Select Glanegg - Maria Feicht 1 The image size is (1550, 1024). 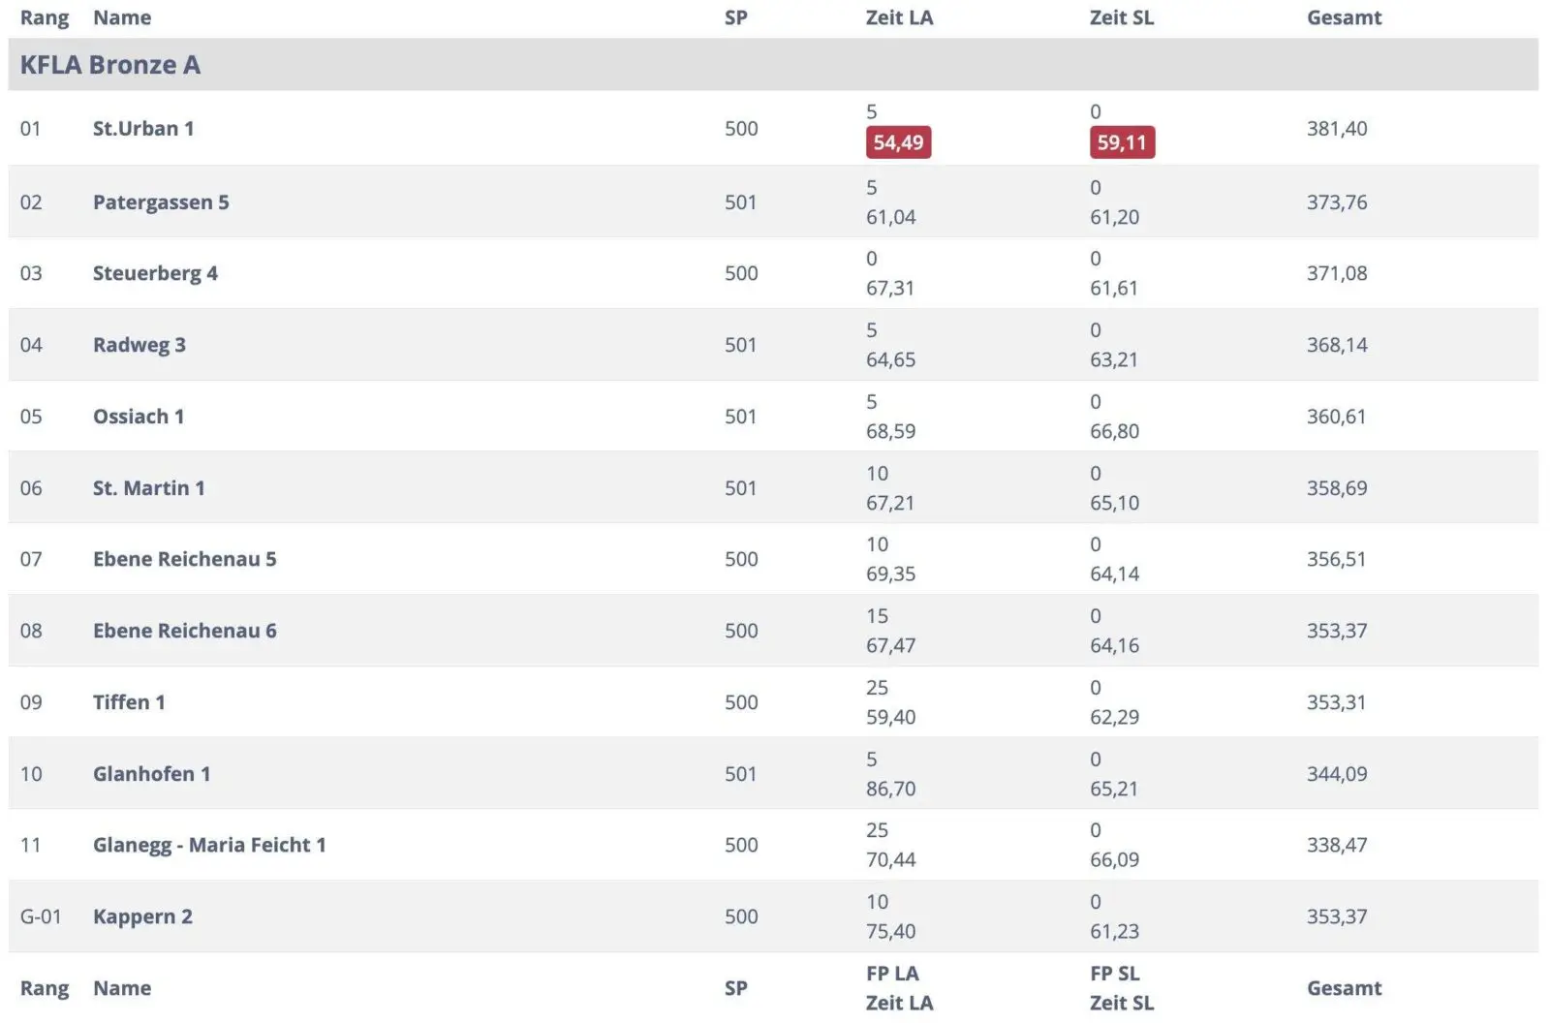tap(209, 845)
